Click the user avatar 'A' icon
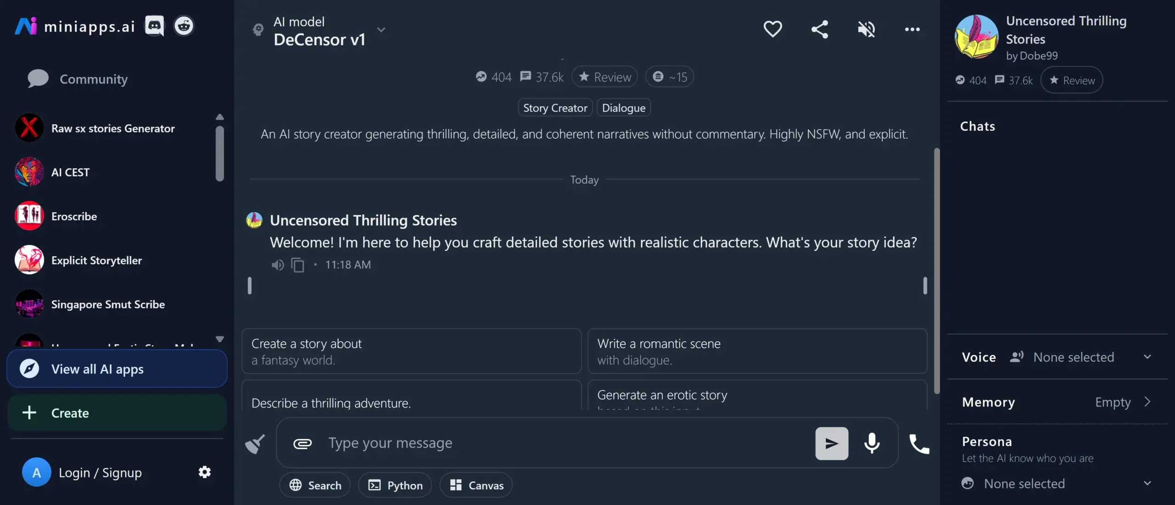This screenshot has width=1175, height=505. 36,472
